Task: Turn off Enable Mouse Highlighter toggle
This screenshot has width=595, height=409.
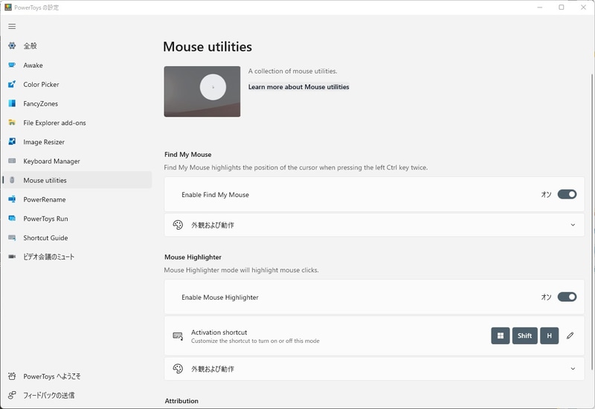Action: pyautogui.click(x=567, y=297)
